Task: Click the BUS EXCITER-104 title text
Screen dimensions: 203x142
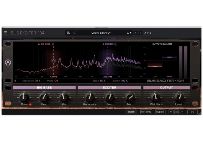Action: (28, 33)
